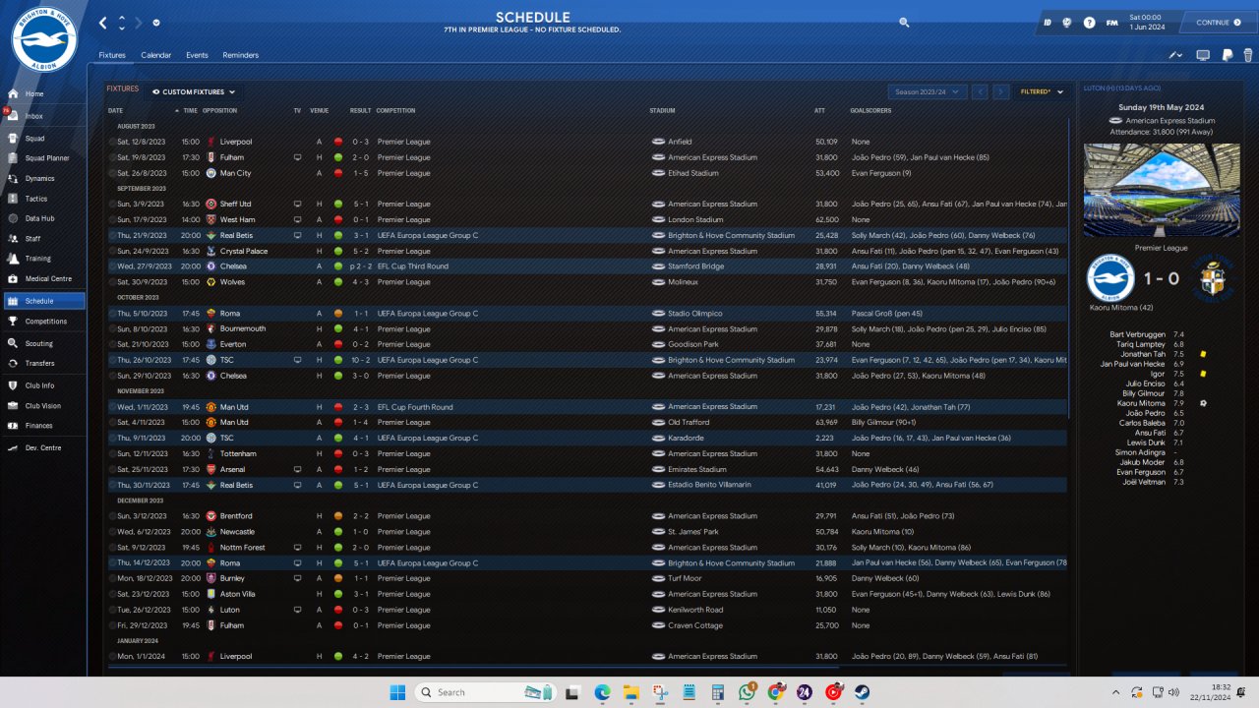Go to the next season with the arrow
This screenshot has width=1259, height=708.
1001,91
